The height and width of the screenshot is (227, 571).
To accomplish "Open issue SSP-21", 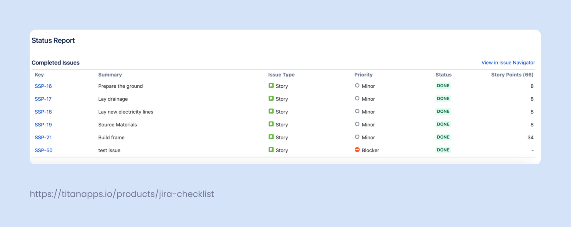I will click(x=43, y=137).
